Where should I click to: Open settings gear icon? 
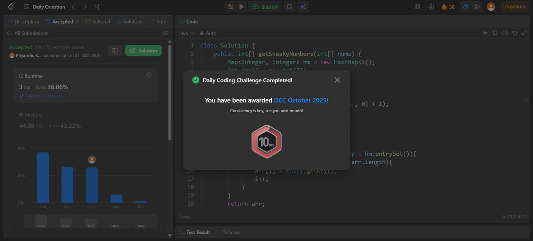pos(431,7)
